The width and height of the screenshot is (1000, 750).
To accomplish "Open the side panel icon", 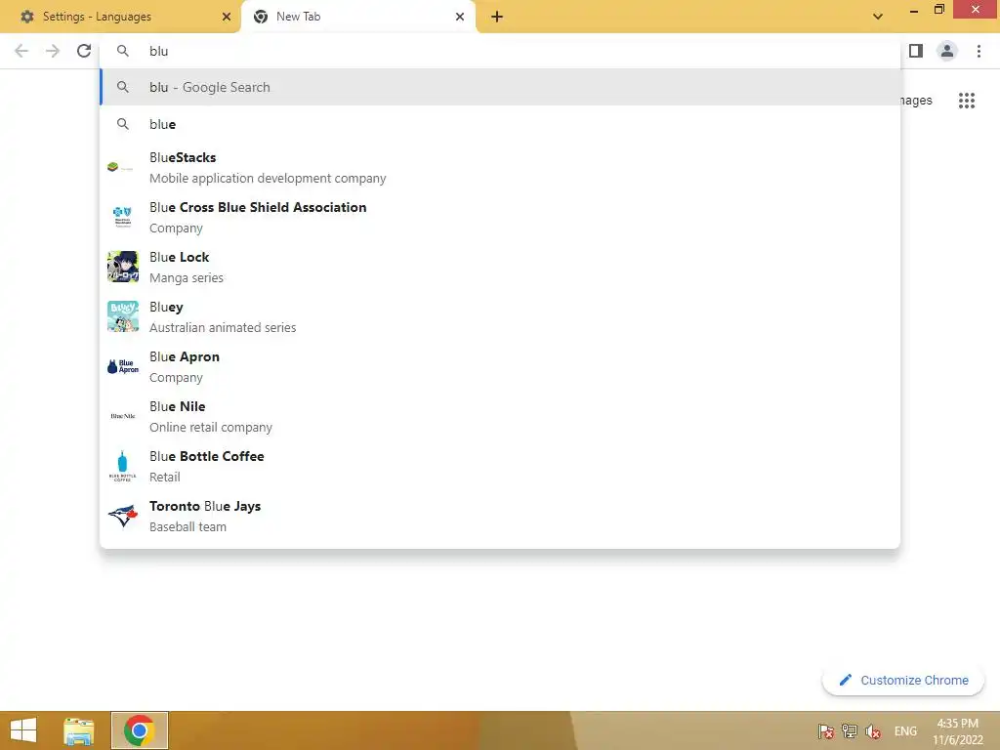I will tap(916, 51).
